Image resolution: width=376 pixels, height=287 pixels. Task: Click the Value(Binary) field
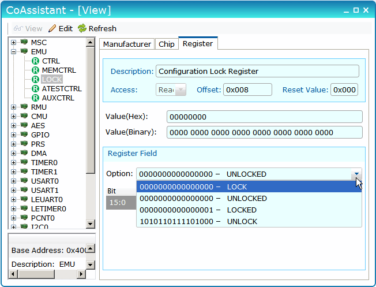(265, 132)
